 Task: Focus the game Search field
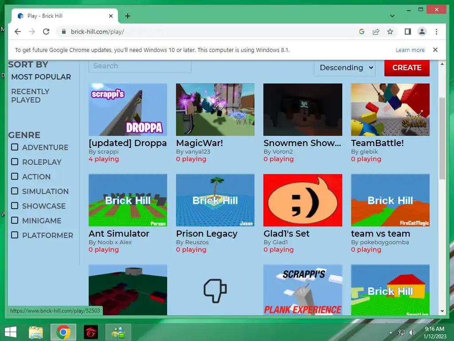click(x=140, y=66)
